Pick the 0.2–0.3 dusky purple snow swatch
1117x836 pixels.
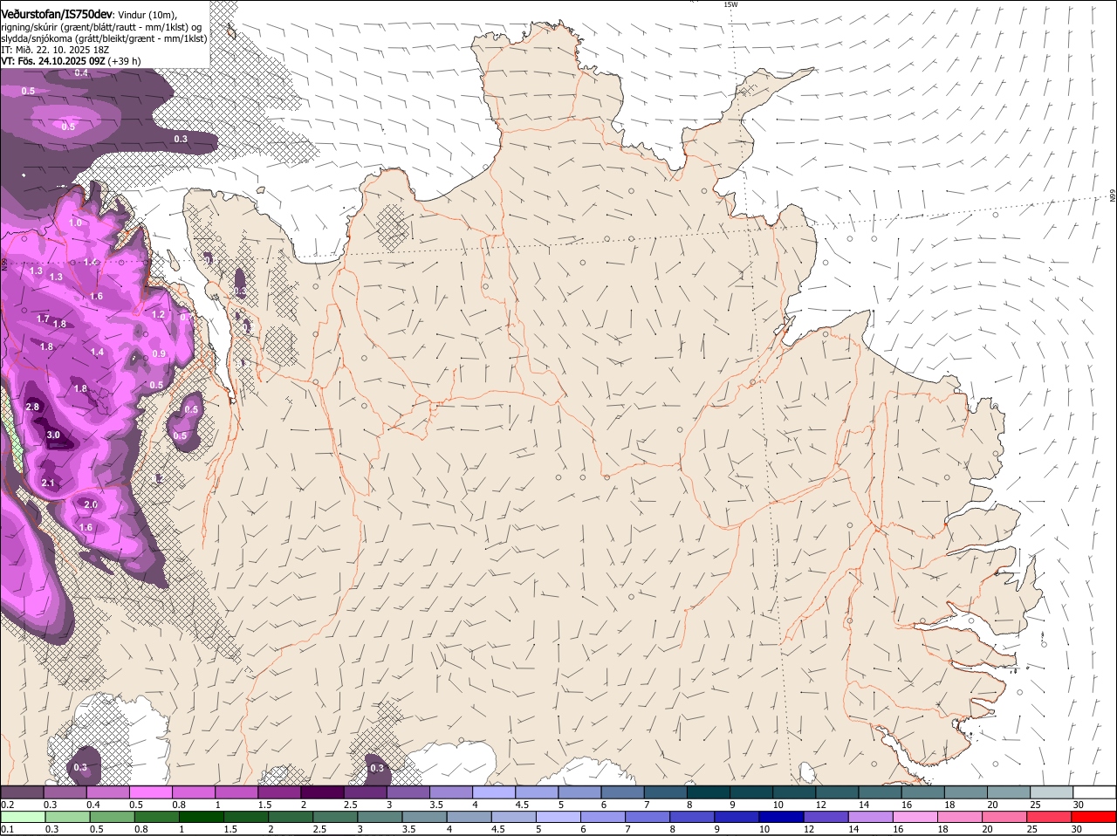(22, 791)
